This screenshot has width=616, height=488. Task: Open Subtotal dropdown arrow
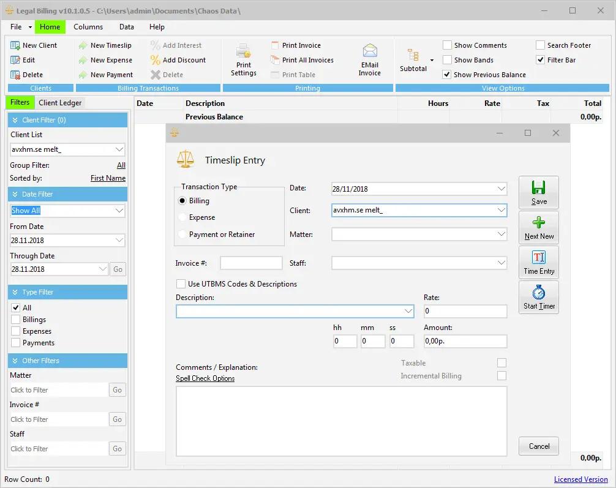click(432, 60)
